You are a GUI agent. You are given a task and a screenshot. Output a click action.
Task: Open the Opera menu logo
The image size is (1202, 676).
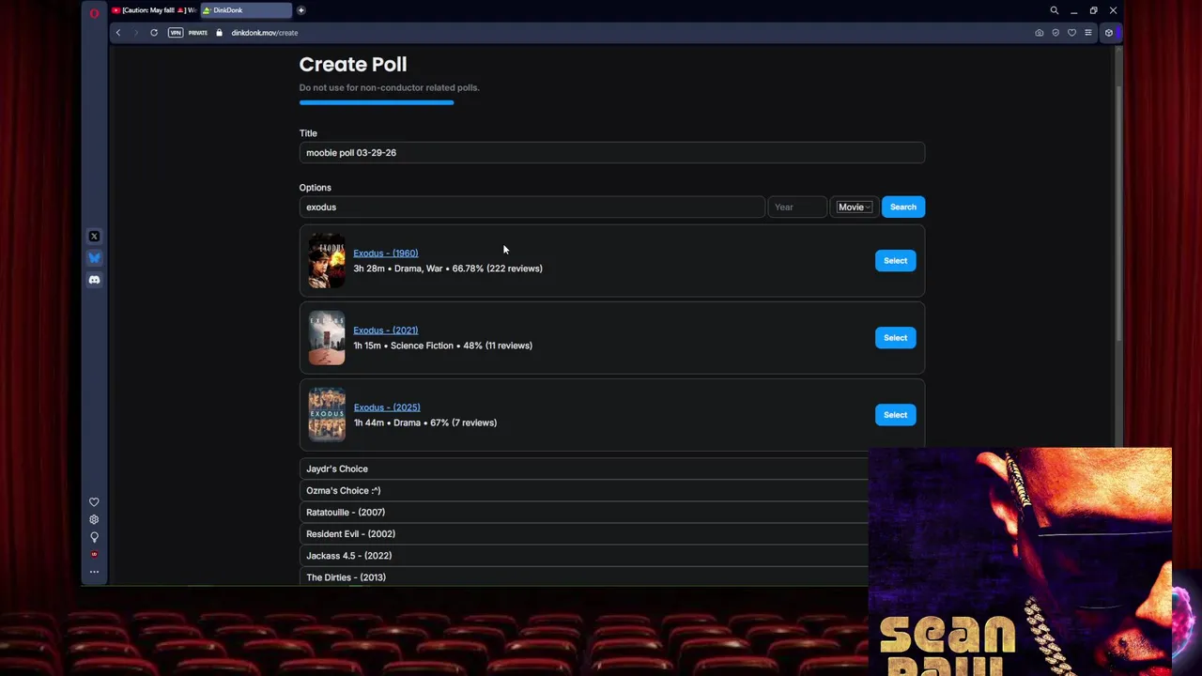click(x=94, y=12)
